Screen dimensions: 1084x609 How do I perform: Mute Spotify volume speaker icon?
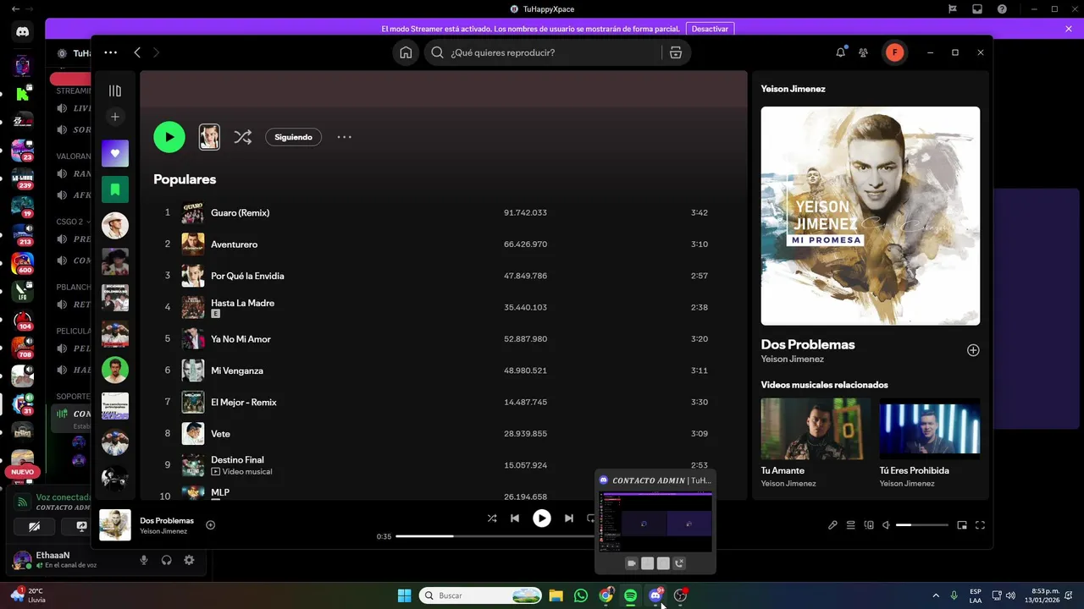click(x=886, y=525)
